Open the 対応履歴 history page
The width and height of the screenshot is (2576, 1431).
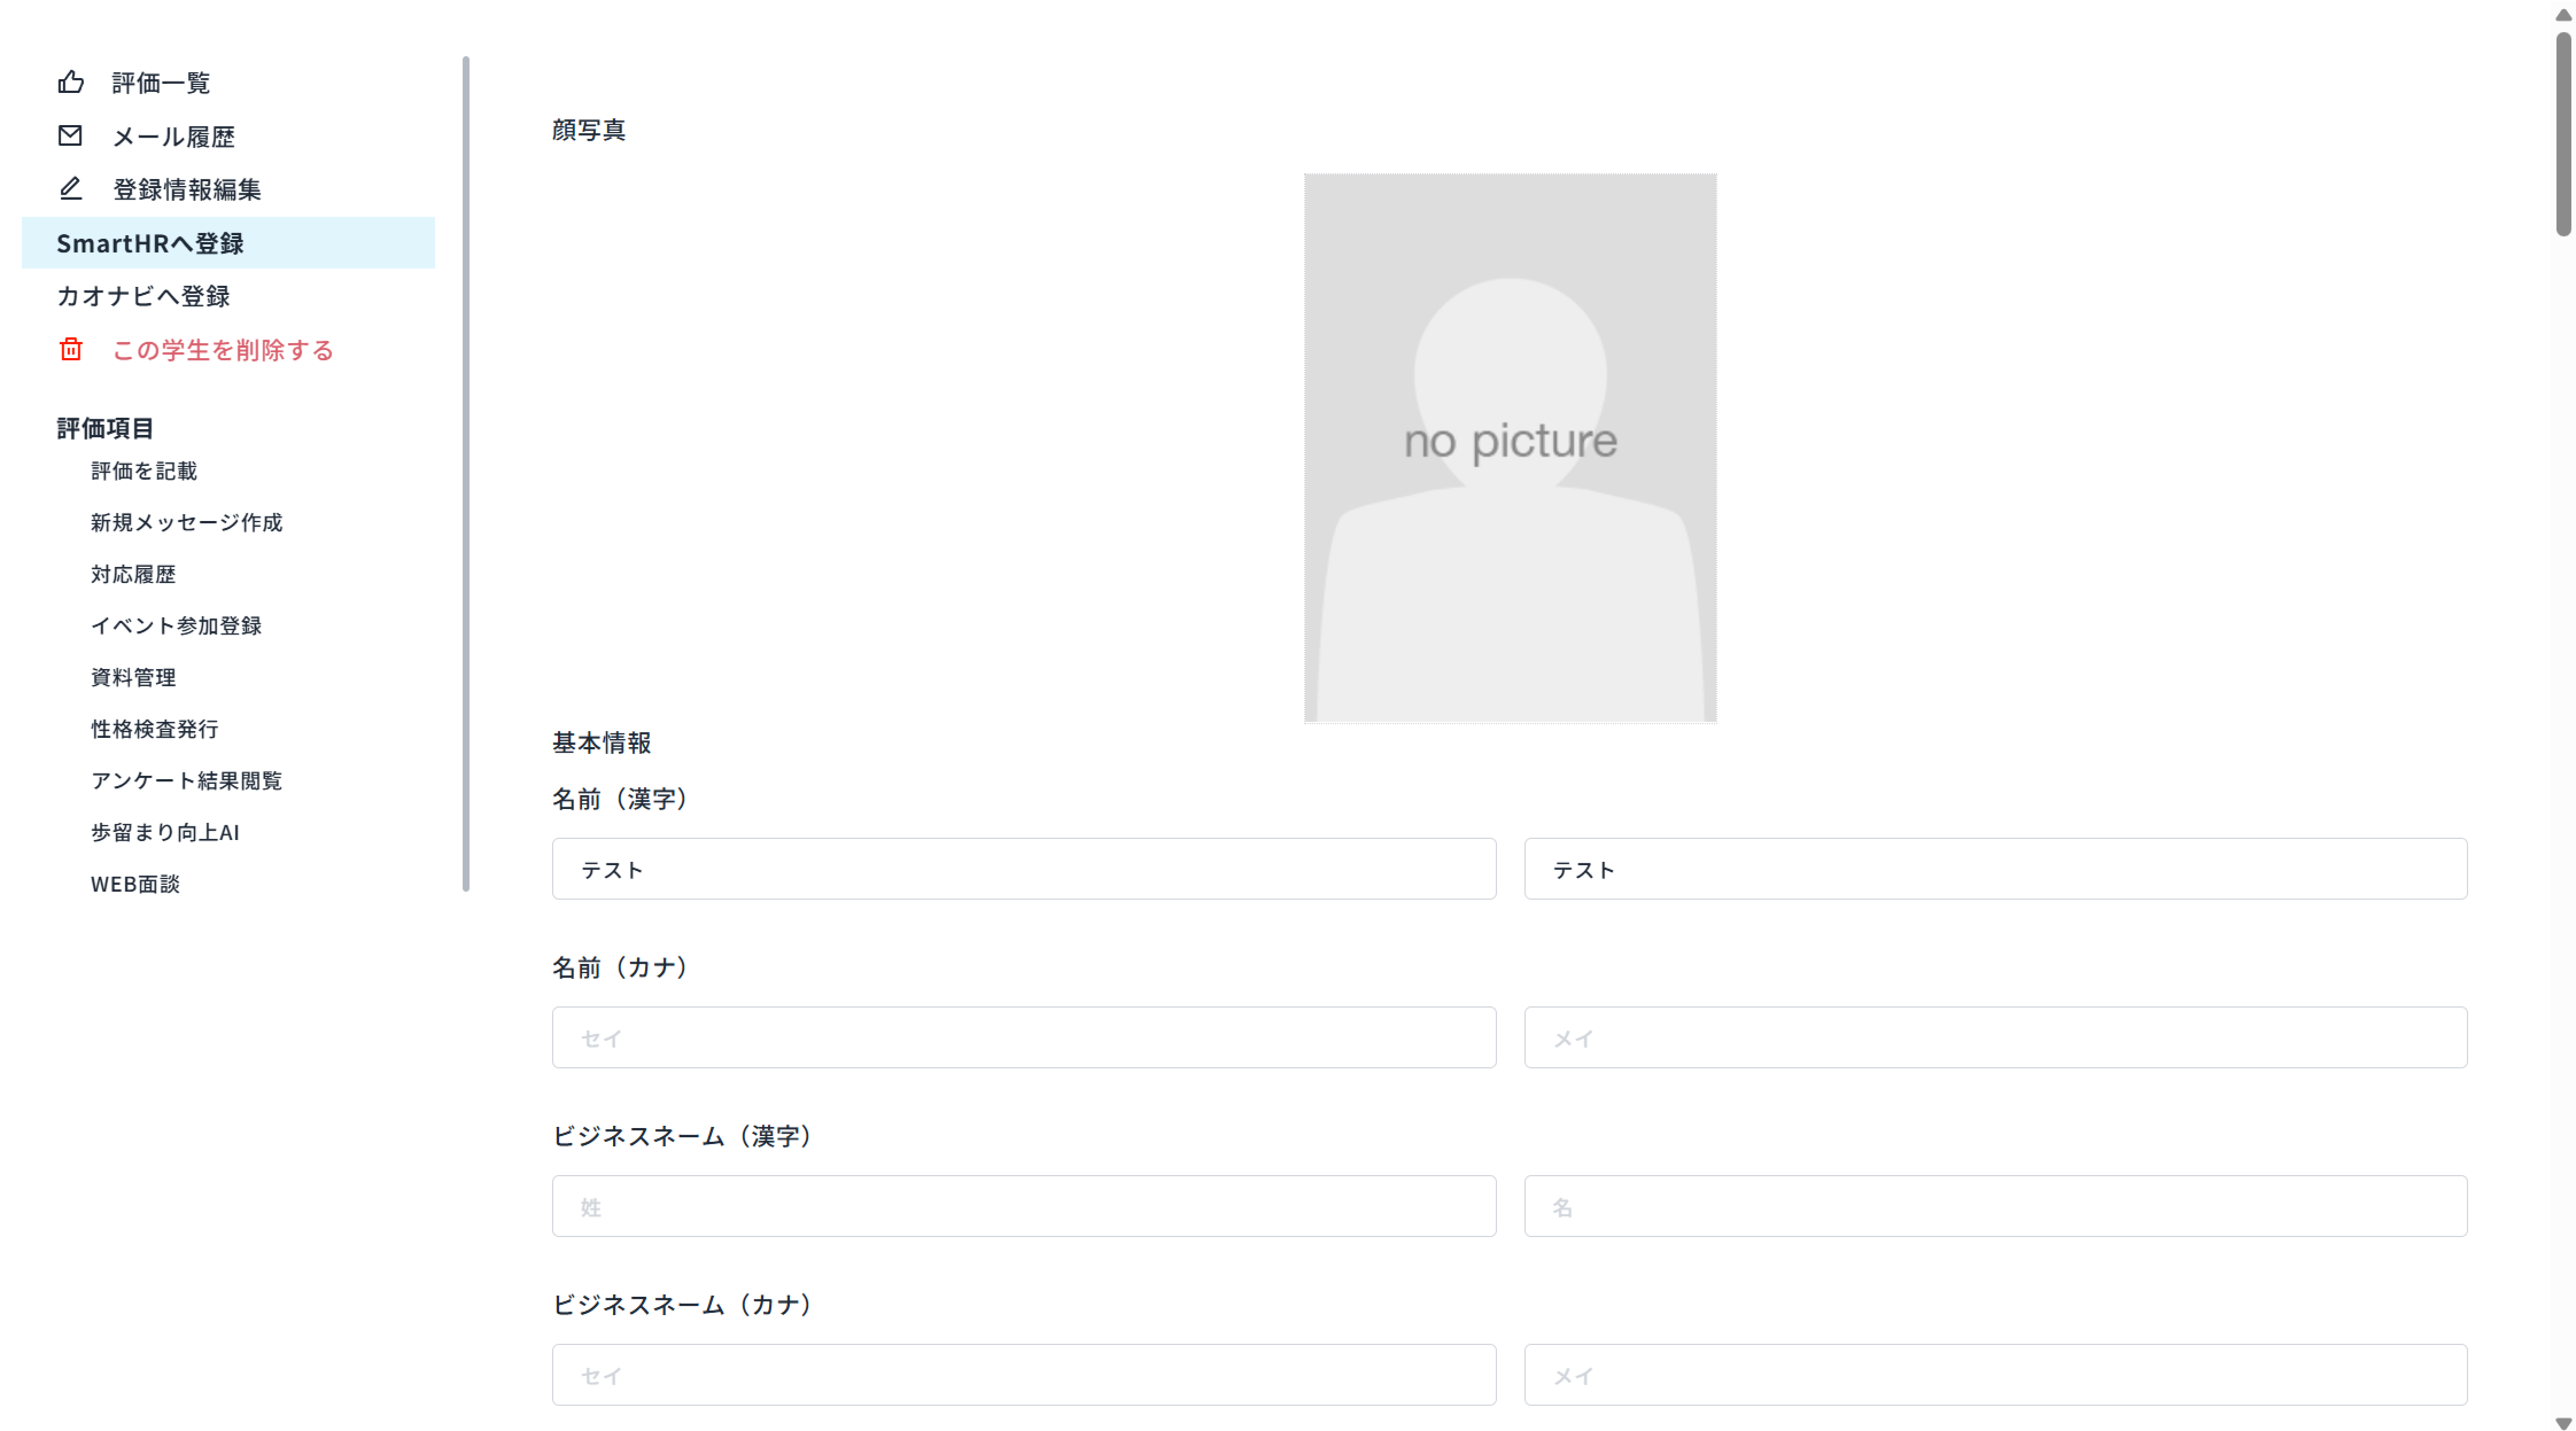click(134, 574)
